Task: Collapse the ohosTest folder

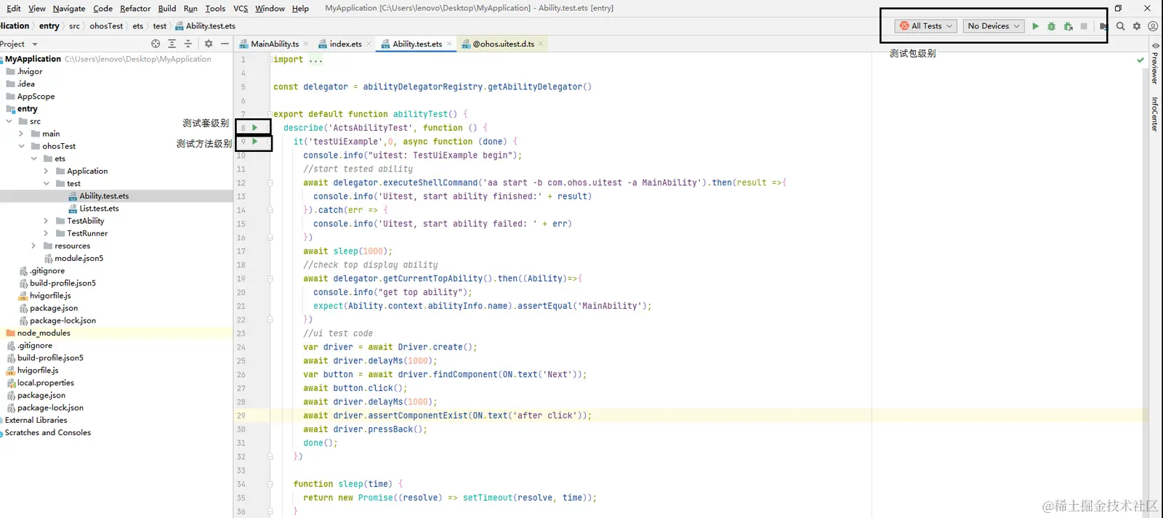Action: click(21, 146)
